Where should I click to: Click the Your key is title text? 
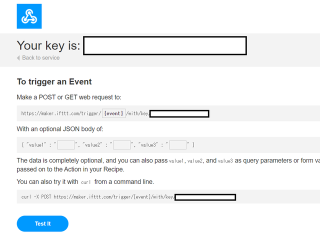[x=48, y=45]
